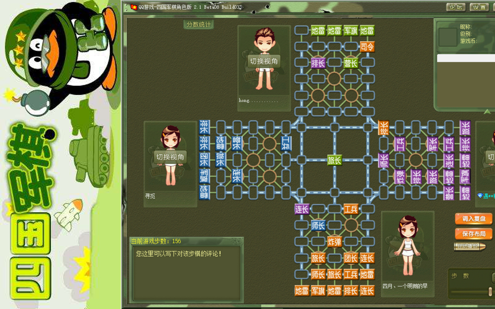The image size is (495, 309).
Task: Toggle the 自动播放 auto-play bullet button
Action: [470, 246]
